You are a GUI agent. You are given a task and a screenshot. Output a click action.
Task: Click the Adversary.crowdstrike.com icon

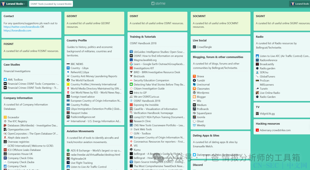[257, 130]
